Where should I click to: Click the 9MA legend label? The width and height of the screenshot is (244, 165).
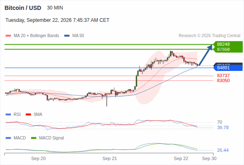[x=38, y=115]
